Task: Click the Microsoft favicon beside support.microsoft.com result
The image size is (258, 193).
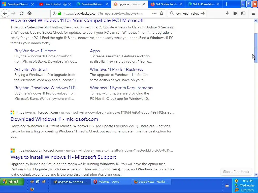Action: [x=13, y=150]
